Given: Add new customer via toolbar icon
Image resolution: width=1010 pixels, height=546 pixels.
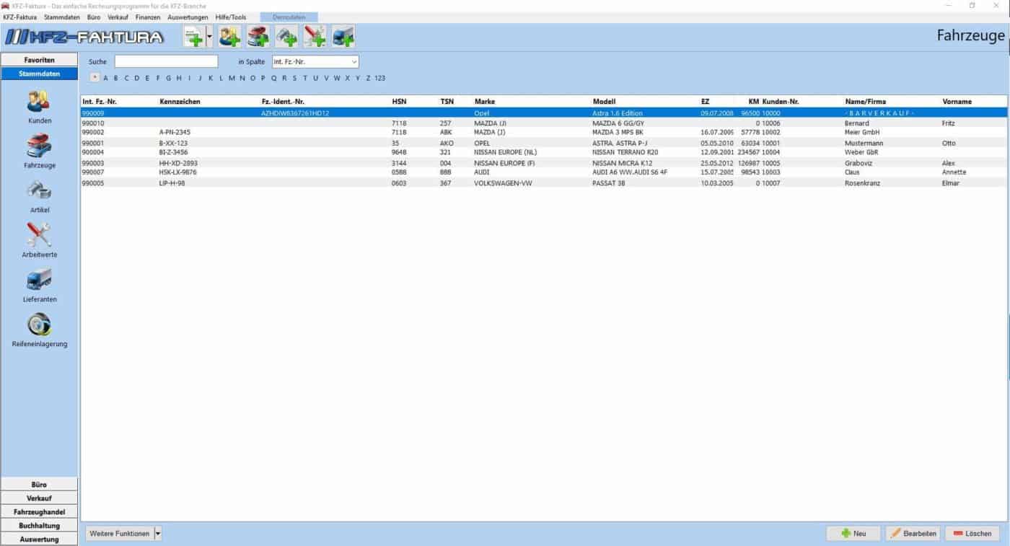Looking at the screenshot, I should [x=229, y=36].
